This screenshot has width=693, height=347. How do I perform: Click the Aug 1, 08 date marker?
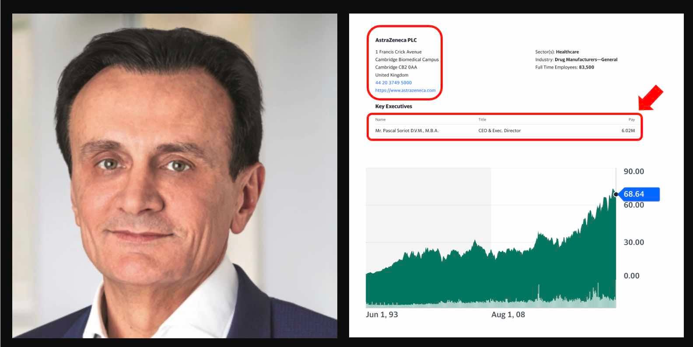pos(508,315)
